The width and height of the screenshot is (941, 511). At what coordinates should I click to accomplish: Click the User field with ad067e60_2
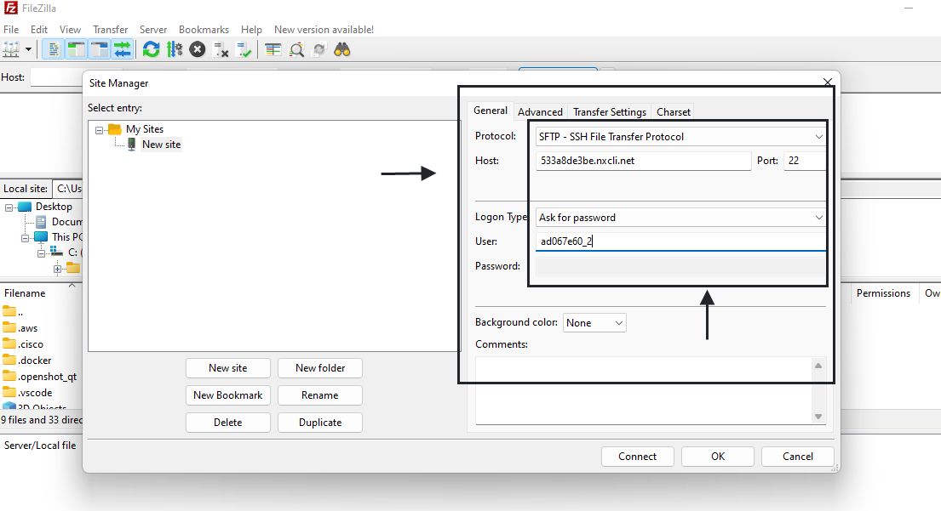(680, 241)
